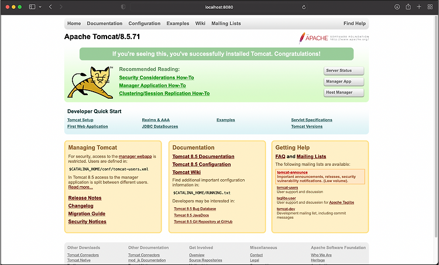Open the Tomcat Wiki link

187,172
